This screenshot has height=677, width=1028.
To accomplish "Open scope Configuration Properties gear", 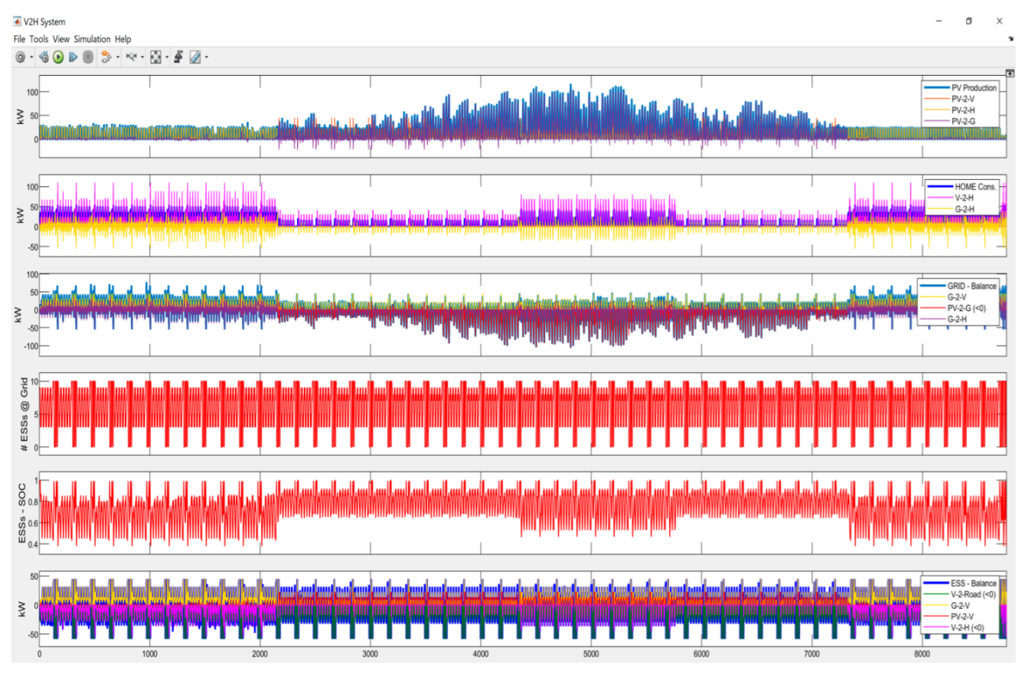I will pos(21,57).
